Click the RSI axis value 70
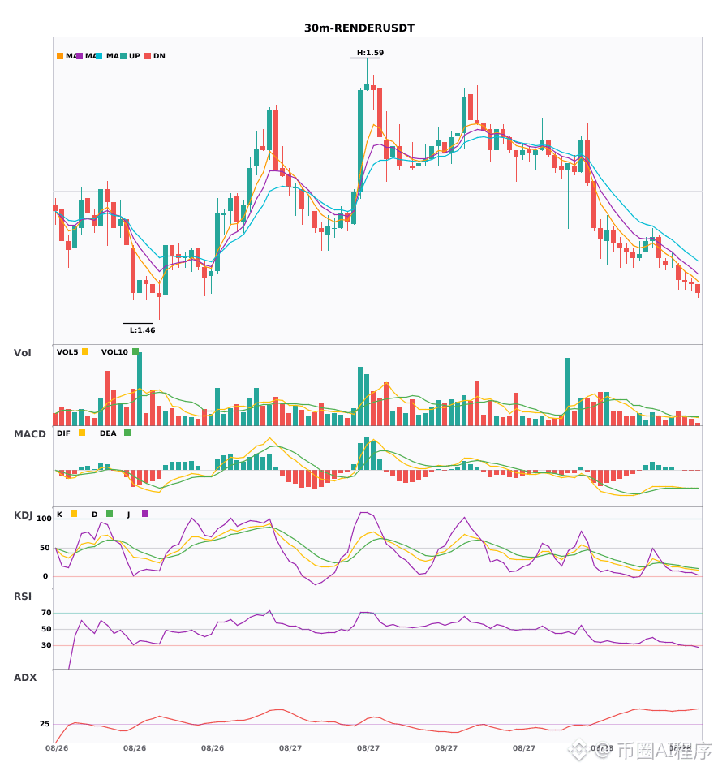The image size is (718, 771). 46,613
